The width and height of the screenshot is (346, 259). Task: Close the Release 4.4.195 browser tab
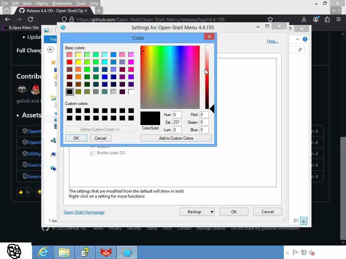pos(86,10)
